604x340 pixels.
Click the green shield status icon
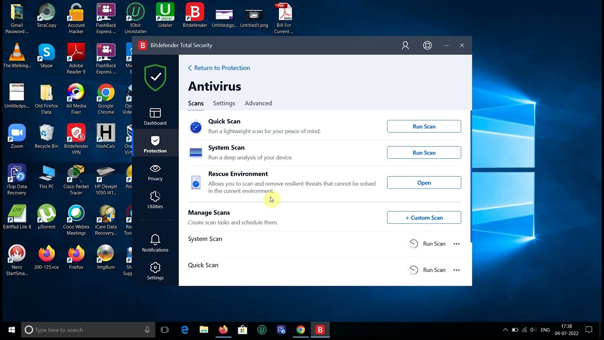point(155,77)
